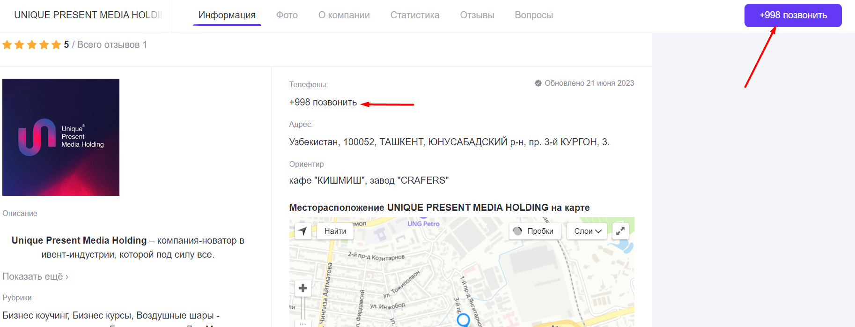Click the bold Unique Present Media Holding description text
The image size is (855, 327).
click(x=79, y=240)
